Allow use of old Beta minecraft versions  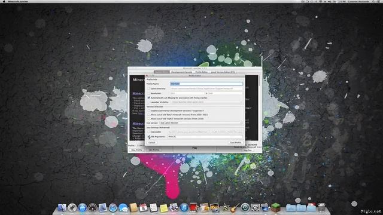[149, 114]
